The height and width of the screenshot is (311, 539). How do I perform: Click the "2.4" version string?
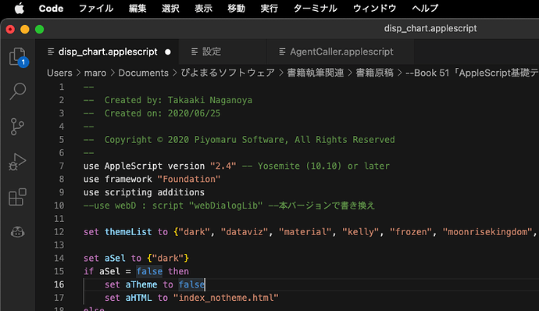point(223,166)
